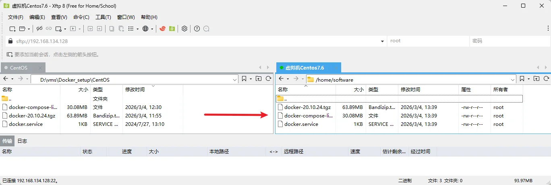This screenshot has height=185, width=551.
Task: Open the settings gear in the toolbar
Action: tap(184, 29)
